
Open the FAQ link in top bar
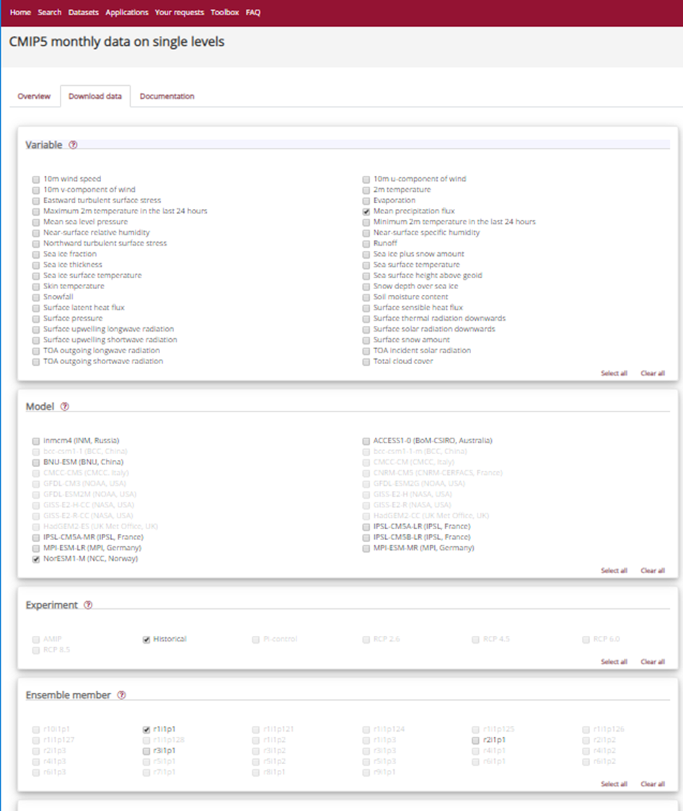[x=253, y=13]
